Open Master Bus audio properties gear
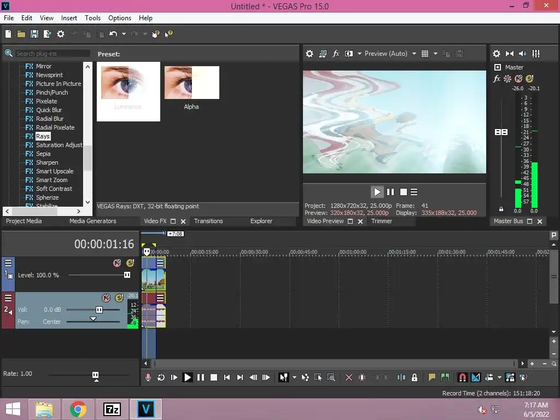This screenshot has height=420, width=560. pyautogui.click(x=497, y=54)
